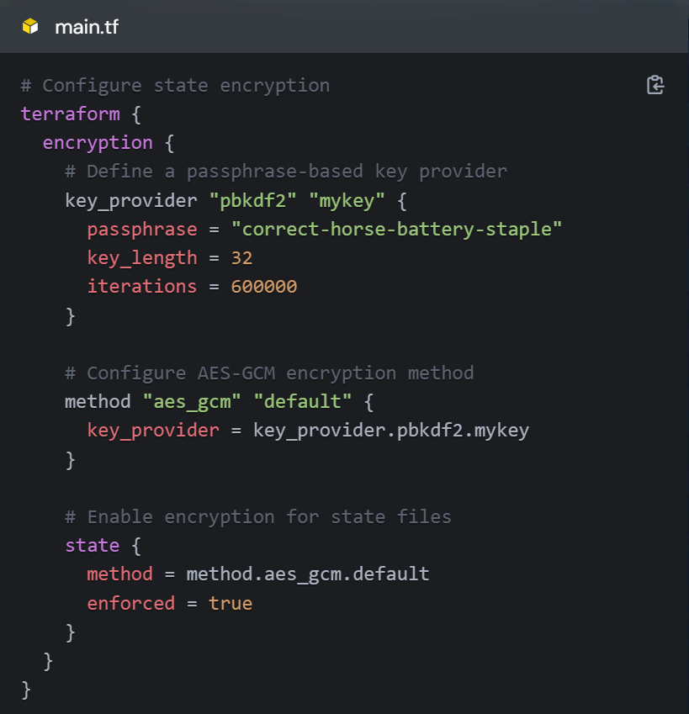Click the Terraform cube logo icon
The width and height of the screenshot is (689, 714).
[29, 26]
